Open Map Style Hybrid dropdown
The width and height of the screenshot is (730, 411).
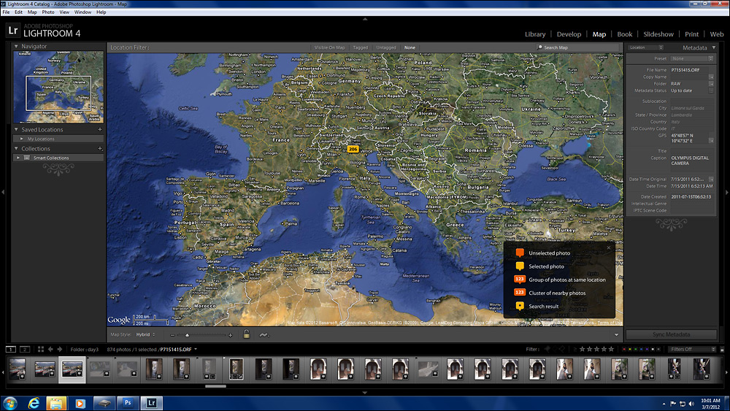[x=146, y=334]
